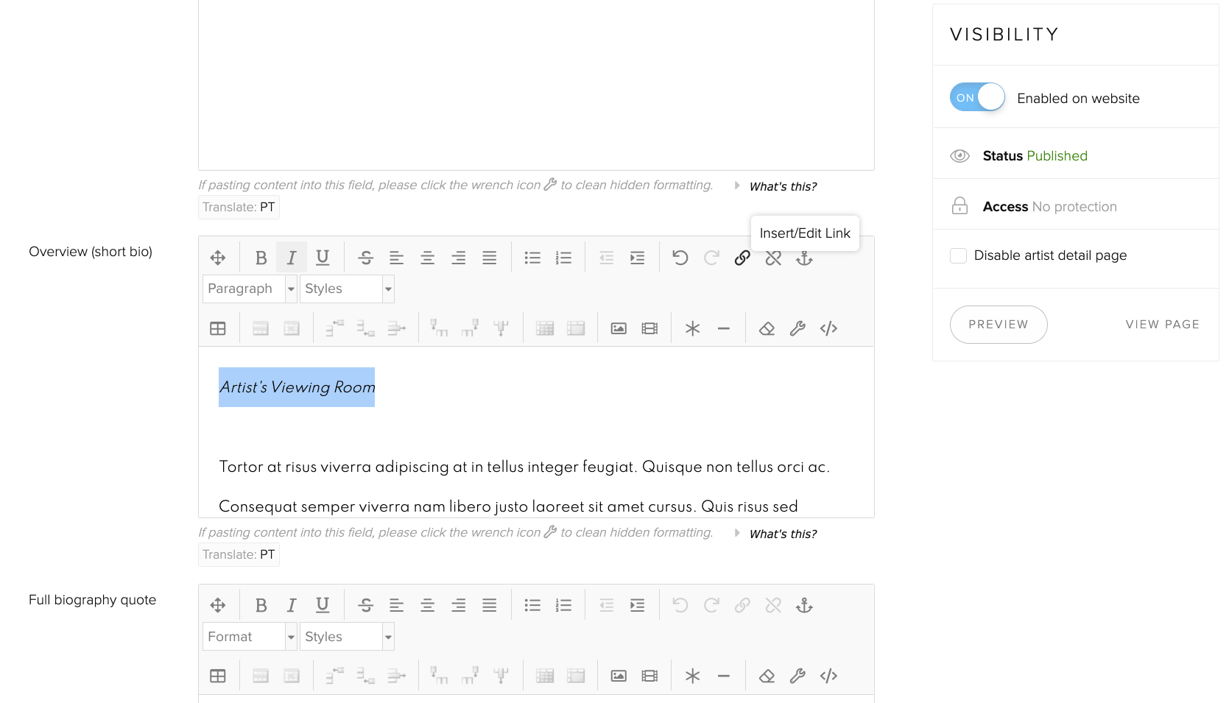The image size is (1229, 703).
Task: Click Status Published row
Action: [x=1076, y=155]
